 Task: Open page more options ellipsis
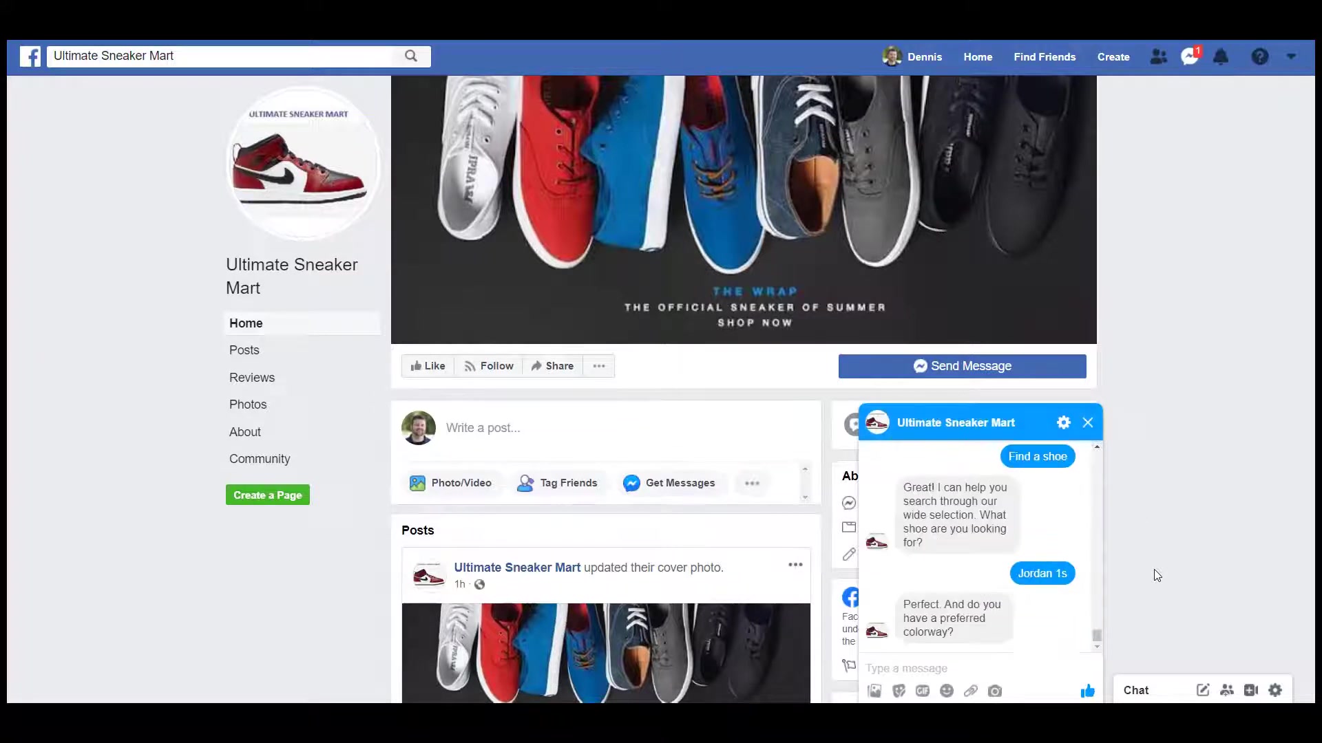[x=599, y=366]
